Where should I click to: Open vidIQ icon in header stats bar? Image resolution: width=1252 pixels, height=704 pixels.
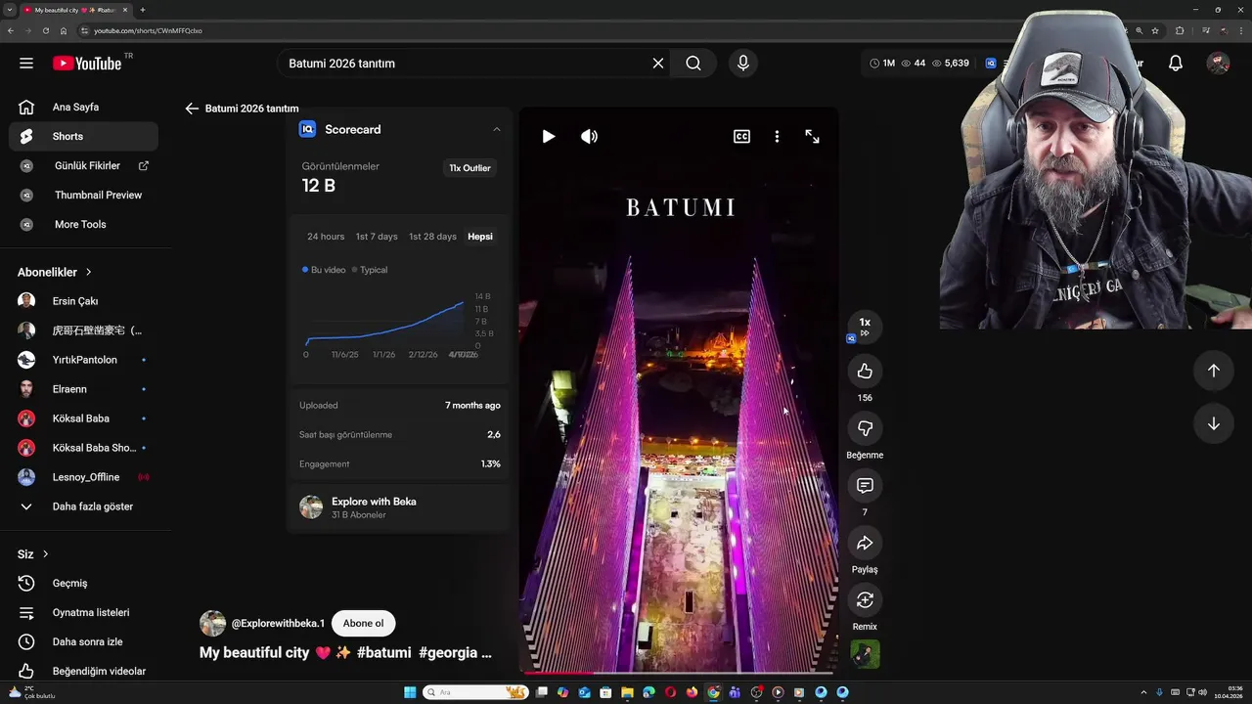click(x=991, y=64)
